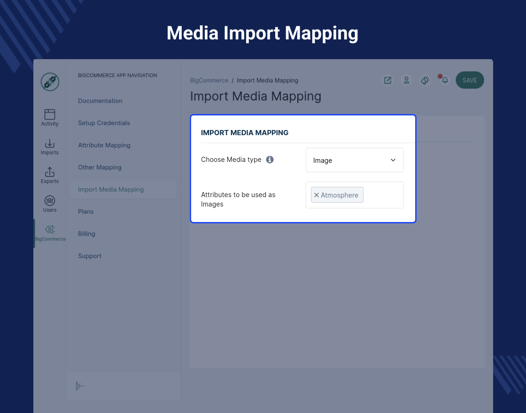Click the megaphone announcements icon
526x413 pixels.
425,80
